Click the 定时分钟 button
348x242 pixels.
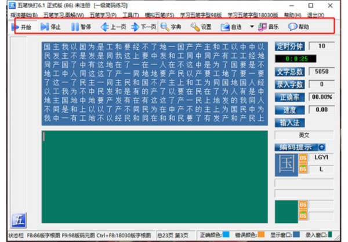click(x=289, y=46)
